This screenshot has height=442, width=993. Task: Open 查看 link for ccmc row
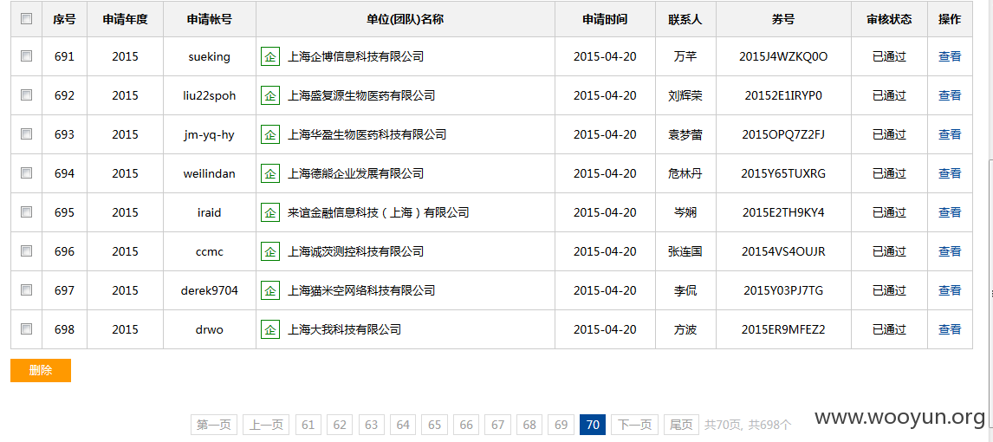[950, 251]
